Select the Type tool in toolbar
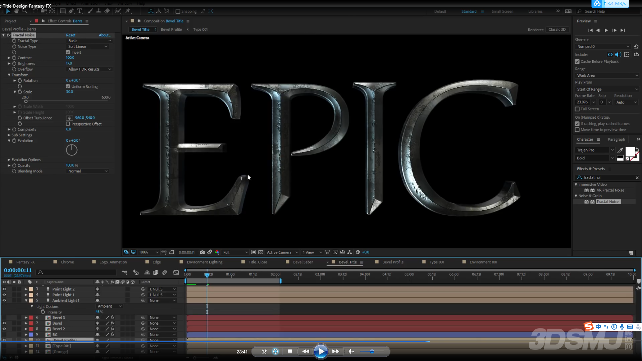Screen dimensions: 642x361 [x=80, y=11]
